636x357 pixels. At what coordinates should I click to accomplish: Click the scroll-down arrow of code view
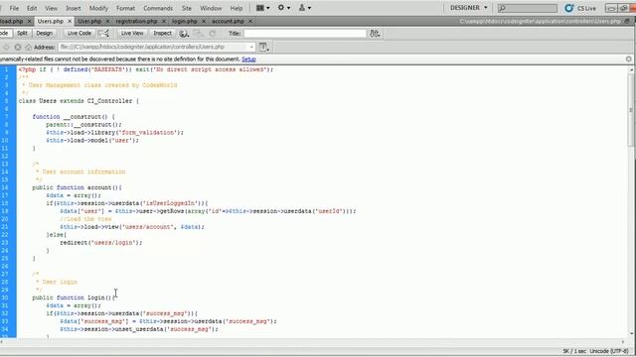631,334
